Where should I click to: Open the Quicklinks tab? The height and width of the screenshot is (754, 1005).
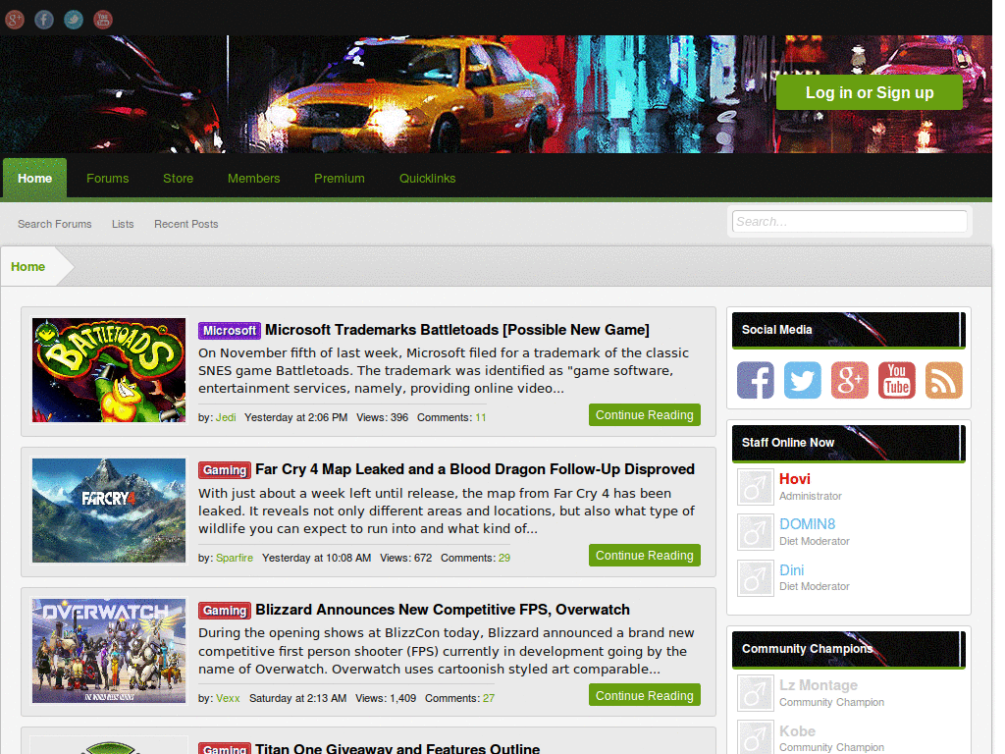pos(428,179)
